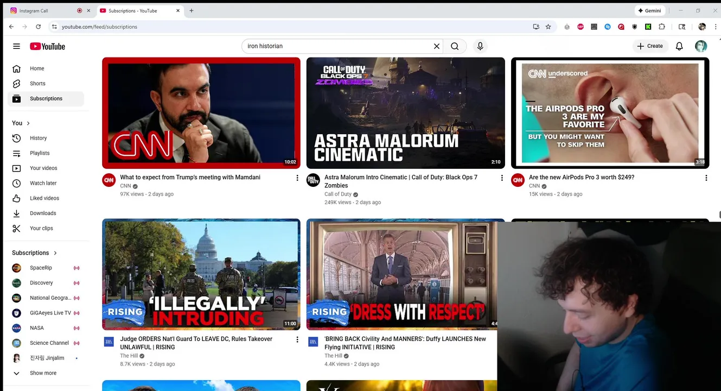721x391 pixels.
Task: Open title 'What to expect from Trump's meeting'
Action: click(x=190, y=178)
